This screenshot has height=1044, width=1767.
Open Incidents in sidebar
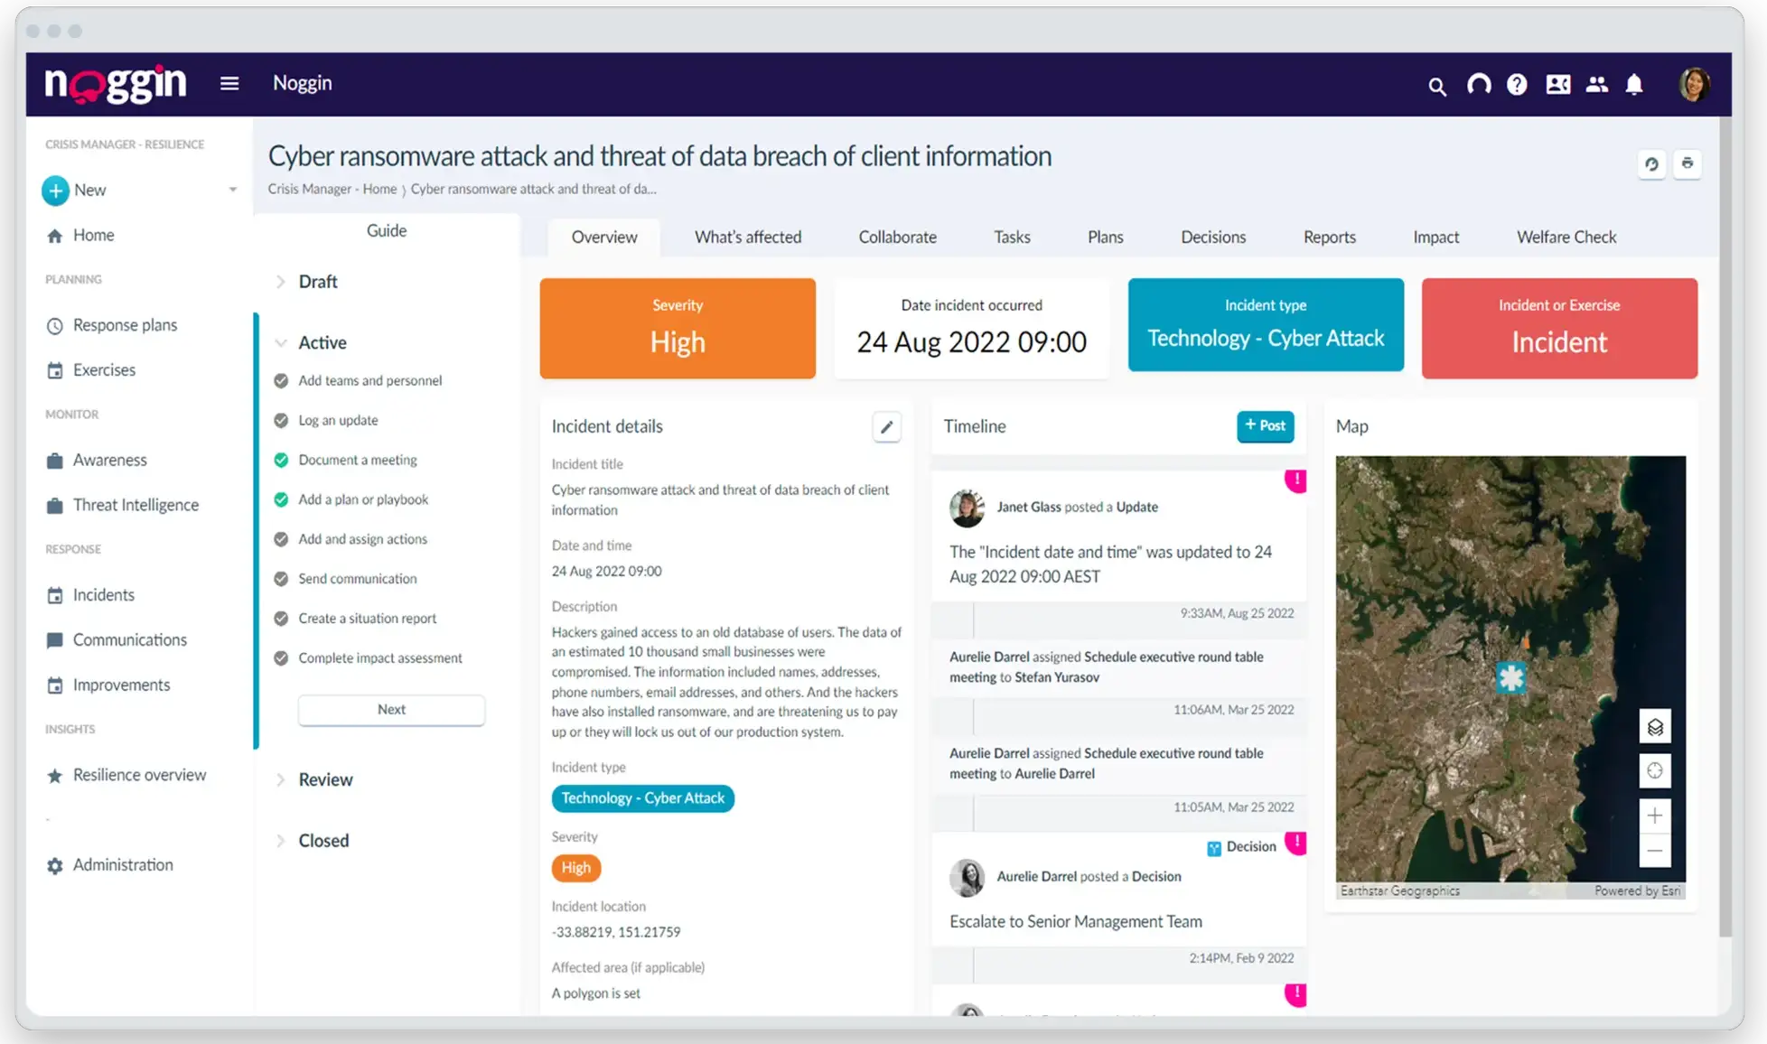coord(103,595)
